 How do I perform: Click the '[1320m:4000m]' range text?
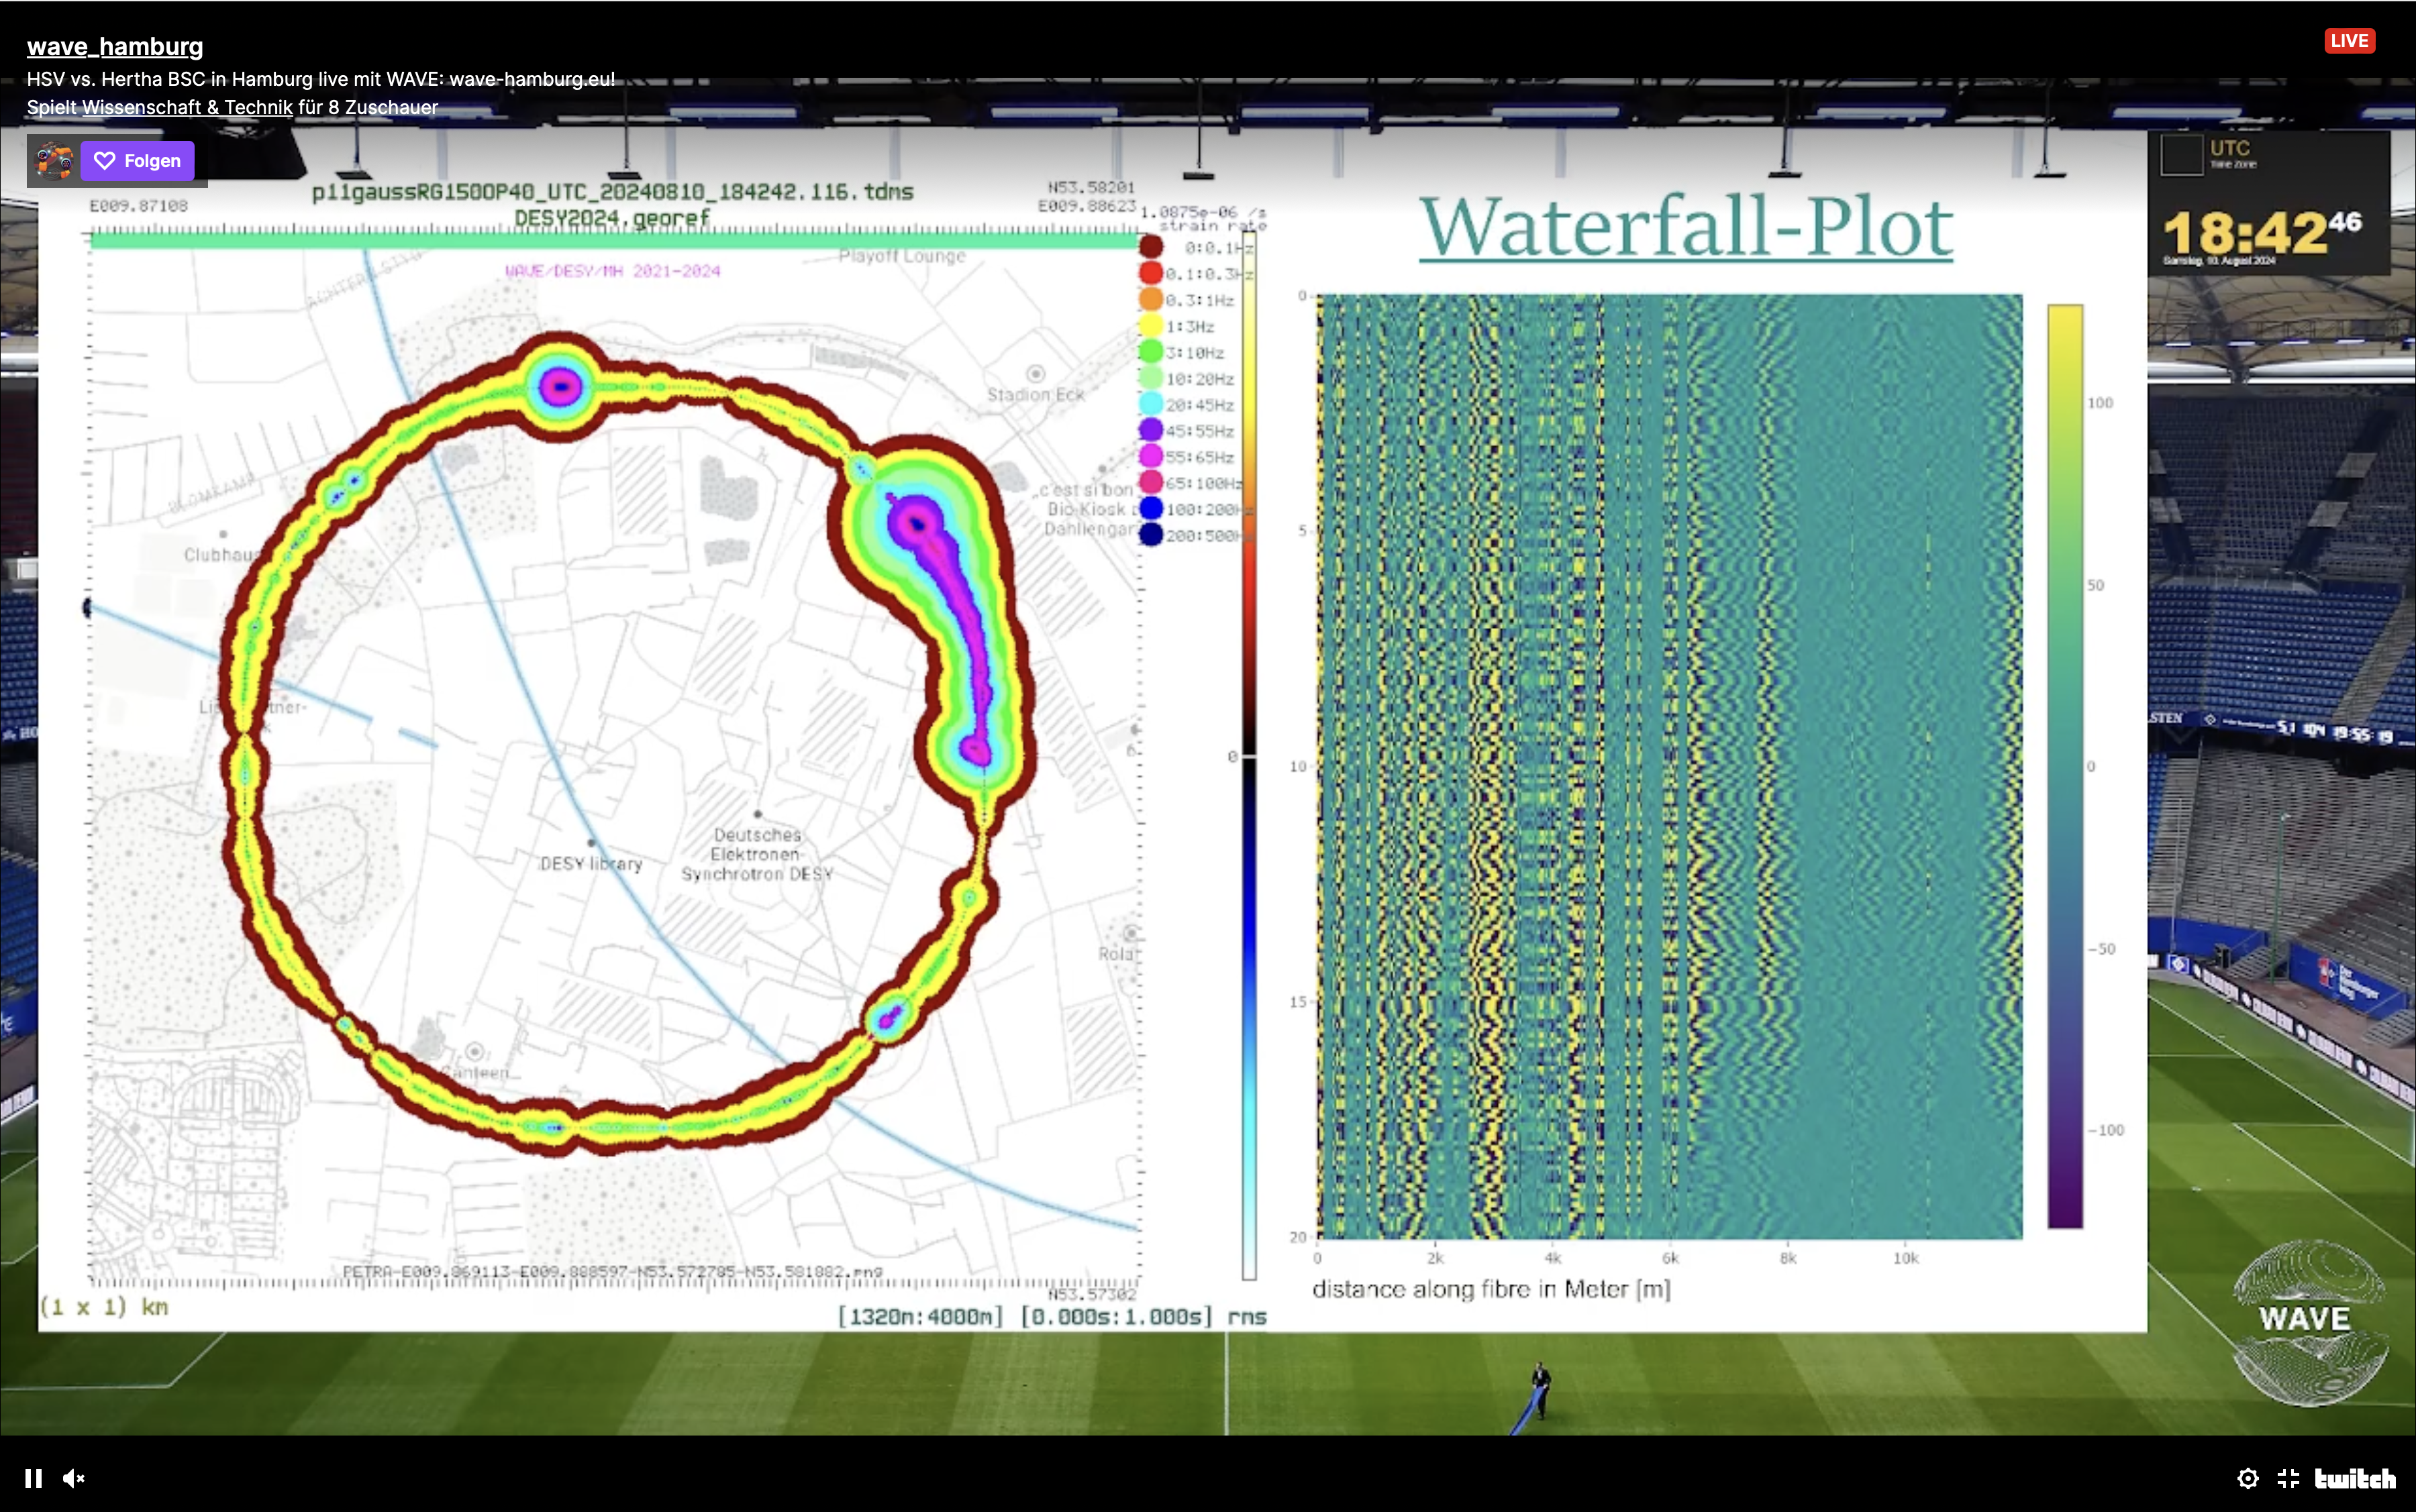click(x=919, y=1316)
